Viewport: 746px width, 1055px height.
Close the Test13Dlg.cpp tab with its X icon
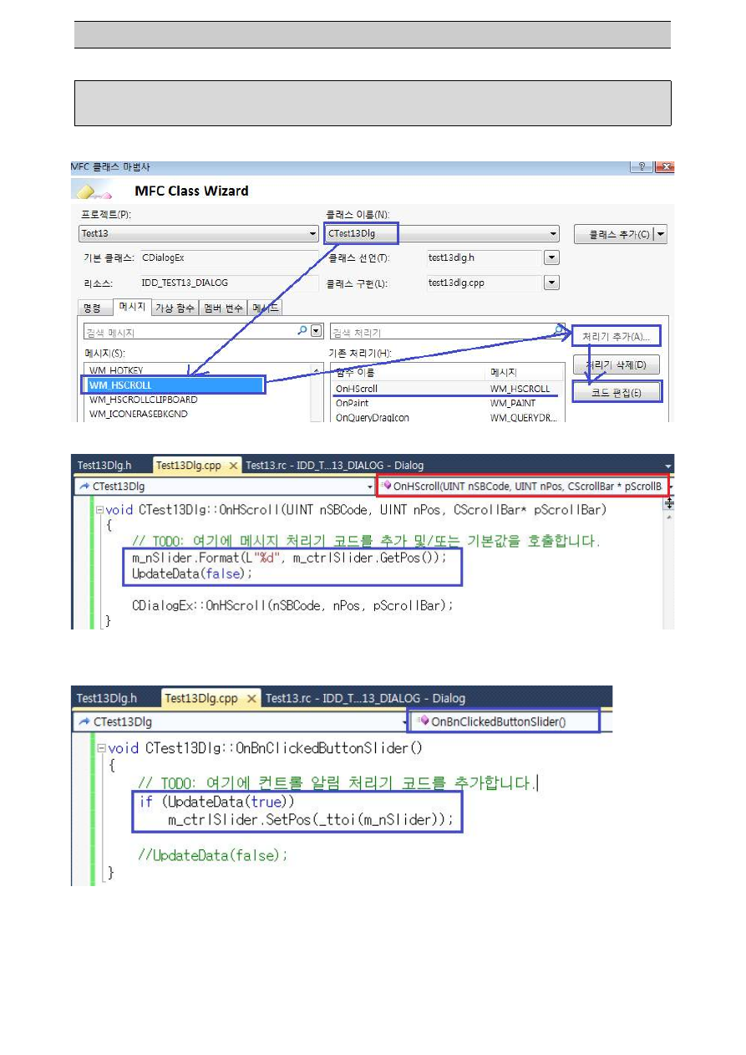point(234,466)
